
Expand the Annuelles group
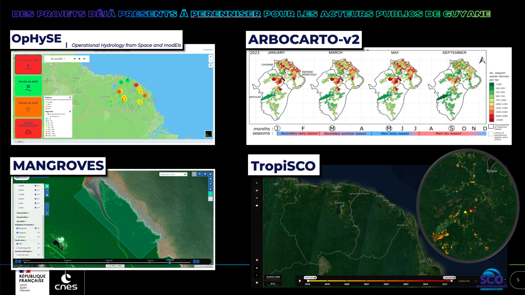21,221
